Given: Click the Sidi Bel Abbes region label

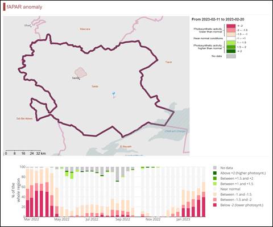Looking at the screenshot, I should coord(24,118).
